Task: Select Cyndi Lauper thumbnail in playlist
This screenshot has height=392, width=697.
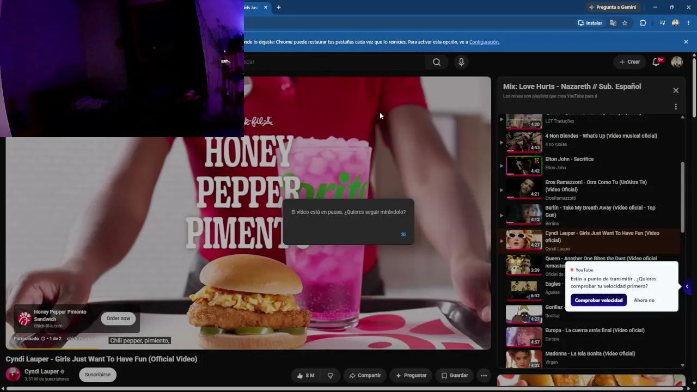Action: point(524,240)
